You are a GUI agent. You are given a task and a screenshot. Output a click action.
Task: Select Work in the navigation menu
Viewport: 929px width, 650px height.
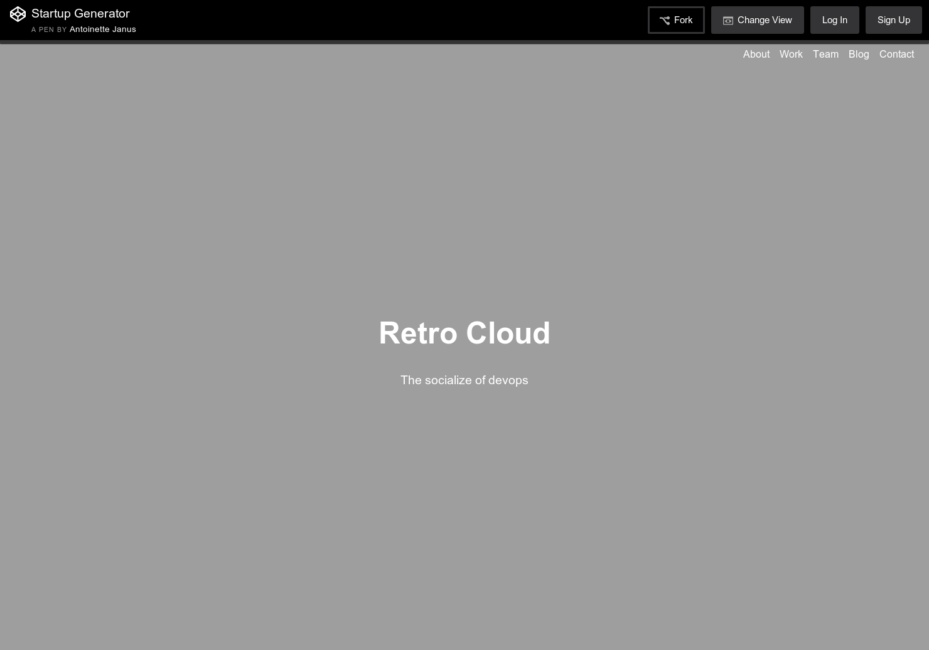pyautogui.click(x=791, y=55)
